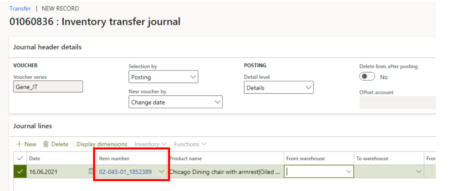Select the journal line row checkmark
The height and width of the screenshot is (191, 450).
click(20, 172)
